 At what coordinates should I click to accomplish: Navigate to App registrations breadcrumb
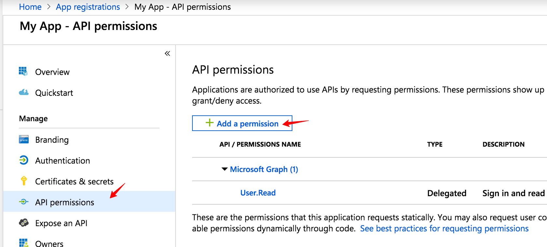pos(88,7)
